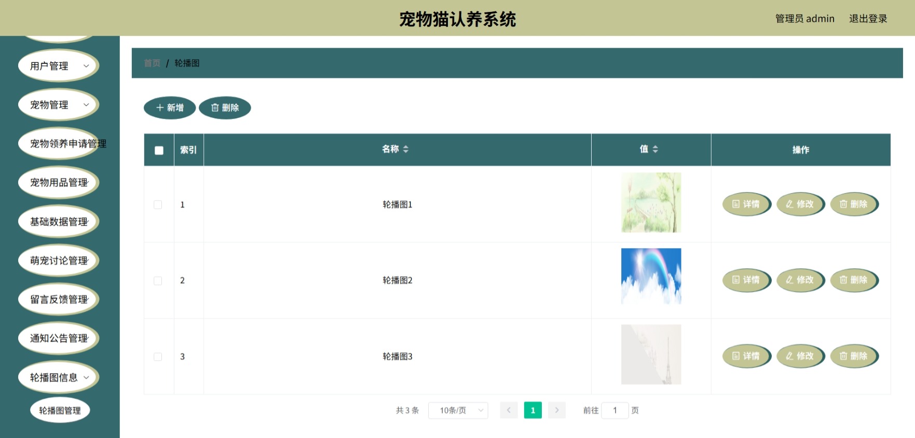Open the 轮播图1 landscape thumbnail image
This screenshot has width=915, height=438.
coord(651,202)
